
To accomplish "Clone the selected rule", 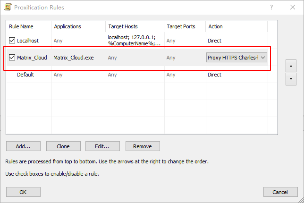I will point(63,146).
